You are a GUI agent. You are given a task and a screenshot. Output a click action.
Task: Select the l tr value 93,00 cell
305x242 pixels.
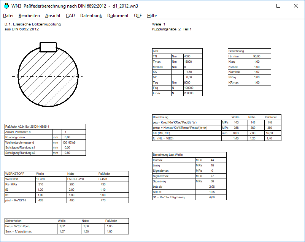click(262, 56)
